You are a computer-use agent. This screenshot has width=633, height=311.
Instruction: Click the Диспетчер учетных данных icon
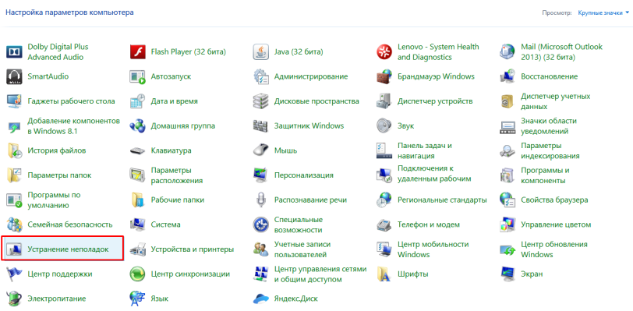[507, 101]
